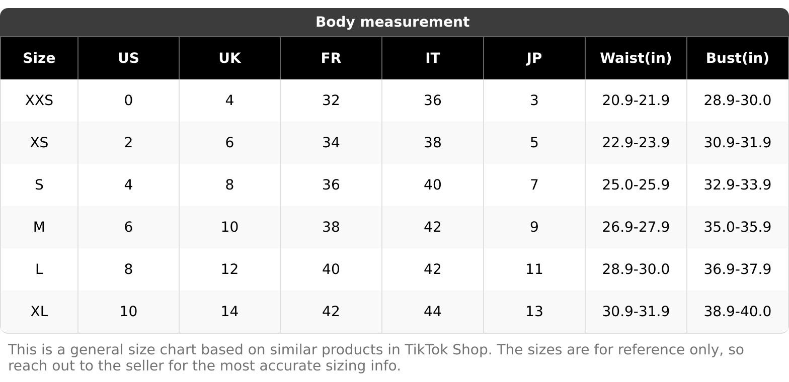The image size is (789, 382).
Task: Select the UK size 12 cell
Action: point(229,269)
